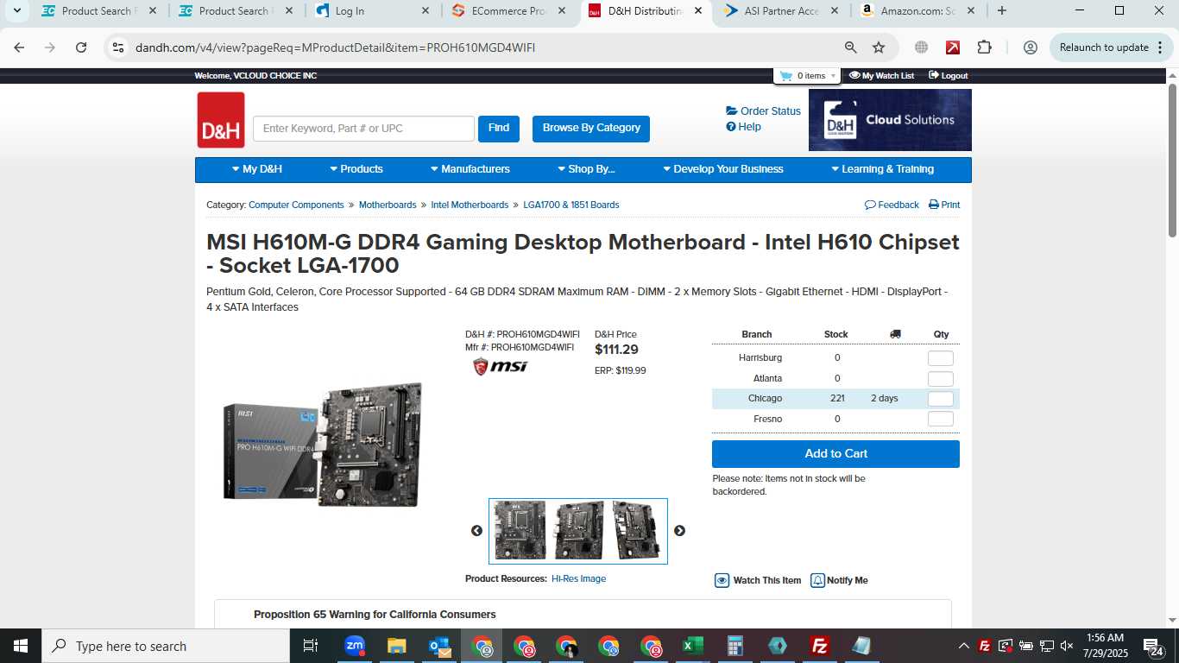The image size is (1179, 663).
Task: Open Calculator from the taskbar
Action: [x=735, y=646]
